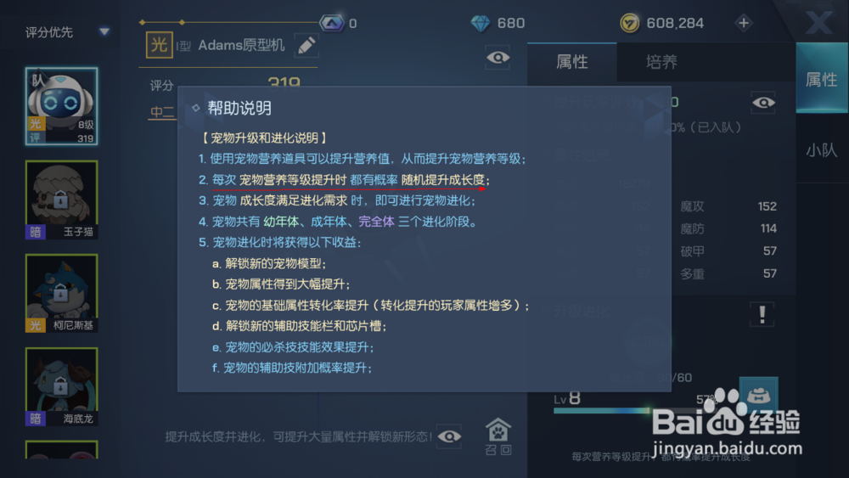This screenshot has width=849, height=478.
Task: Click the pet shard token icon at top
Action: tap(331, 23)
